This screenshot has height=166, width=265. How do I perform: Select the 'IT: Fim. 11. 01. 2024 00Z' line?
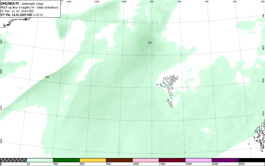click(17, 11)
